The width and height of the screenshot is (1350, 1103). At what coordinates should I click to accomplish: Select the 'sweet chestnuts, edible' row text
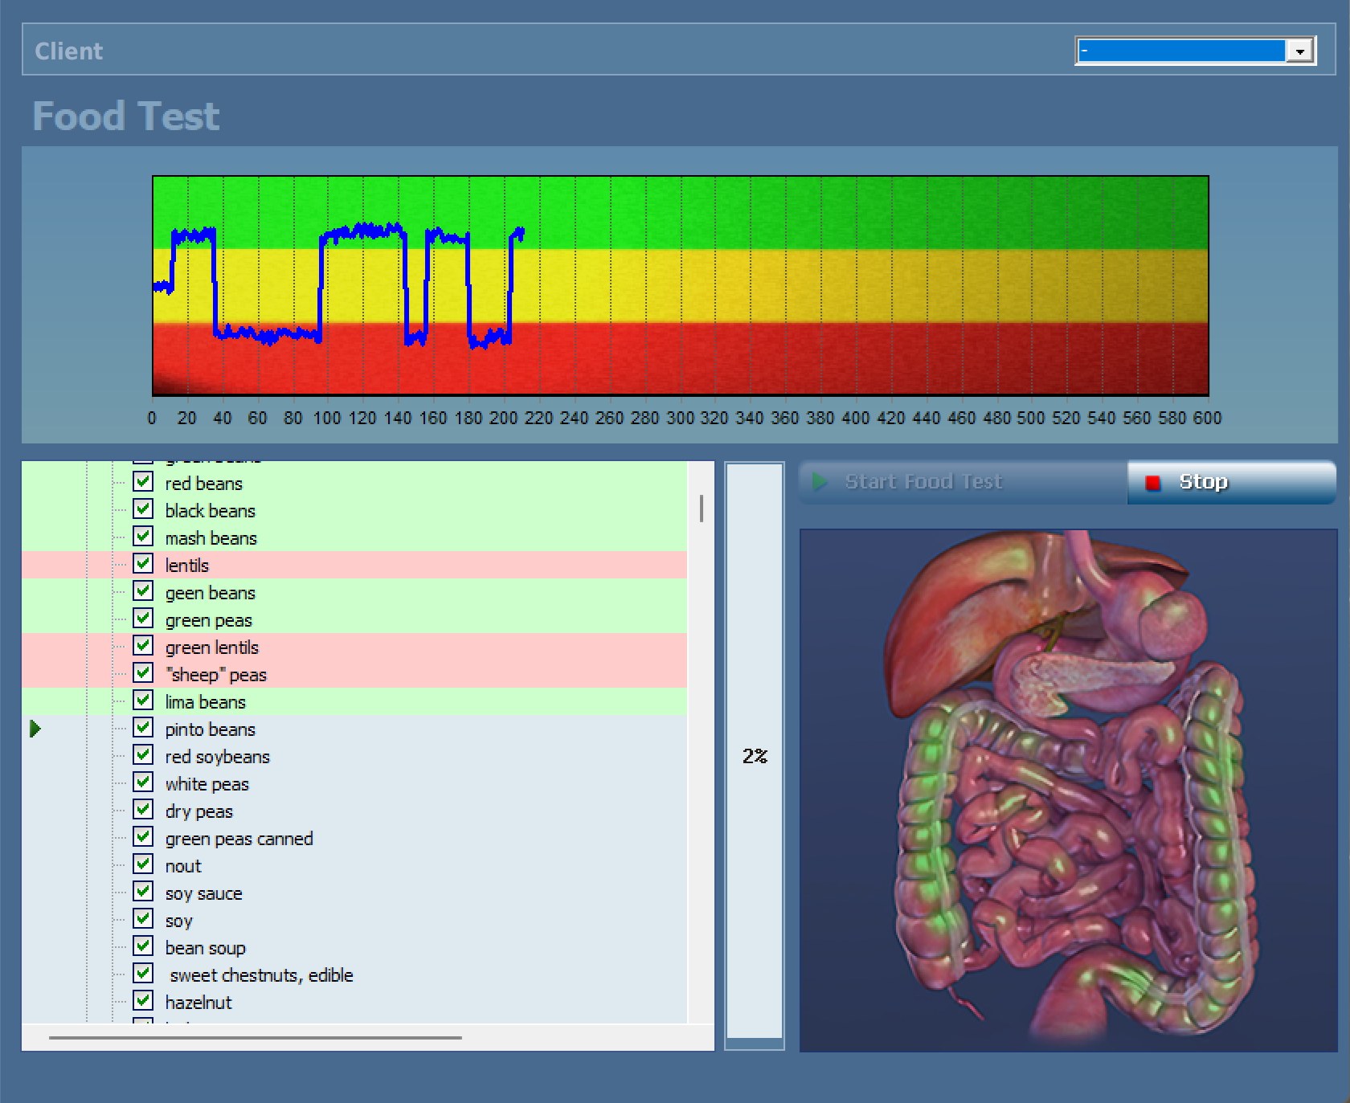261,975
